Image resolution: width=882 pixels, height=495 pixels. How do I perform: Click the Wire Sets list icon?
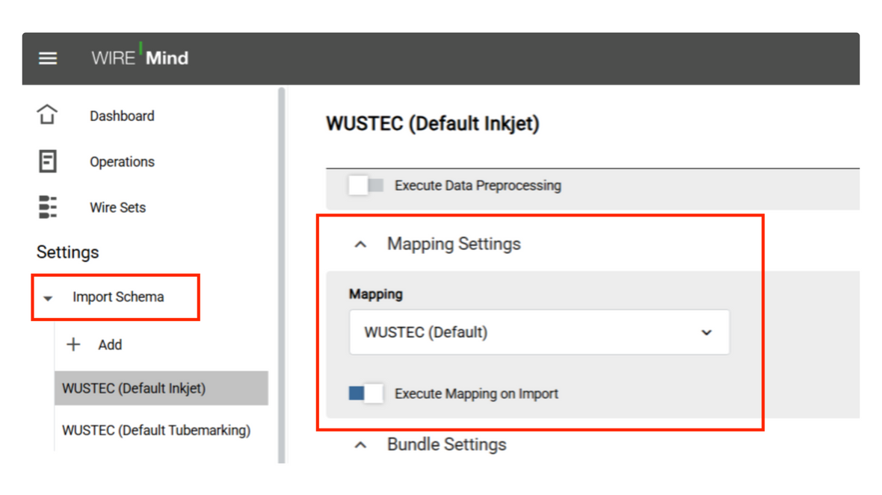48,208
